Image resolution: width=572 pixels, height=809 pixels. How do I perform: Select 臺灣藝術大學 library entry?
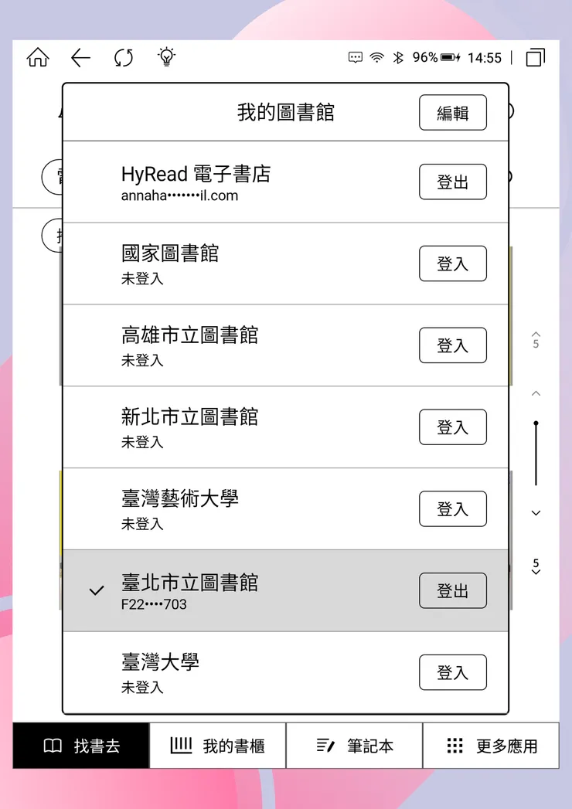pyautogui.click(x=232, y=509)
